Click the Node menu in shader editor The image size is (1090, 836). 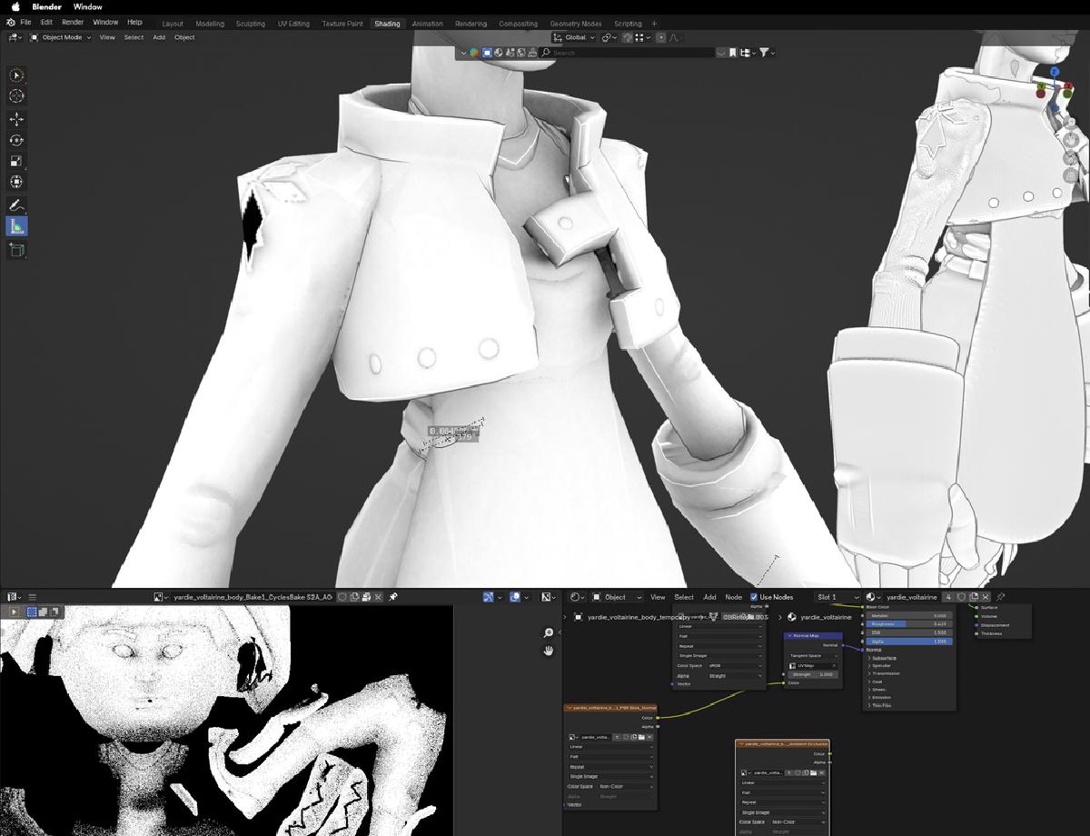point(733,597)
